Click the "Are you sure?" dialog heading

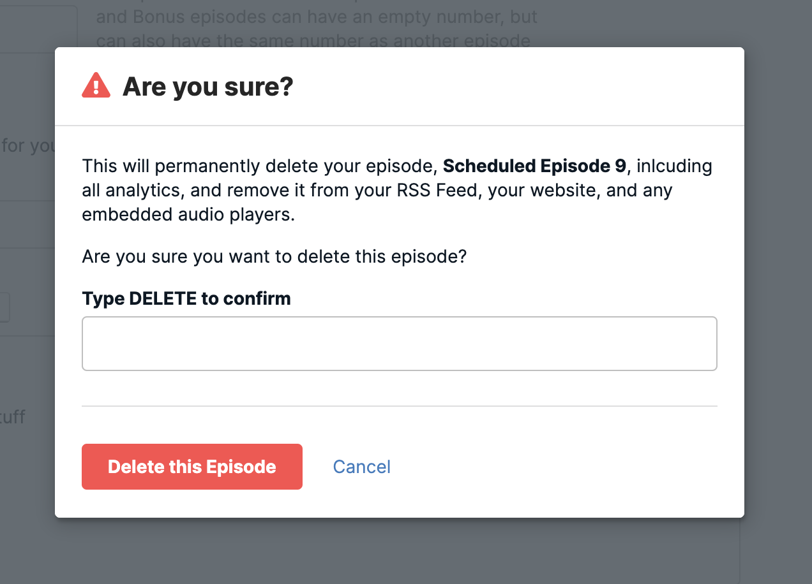pos(207,86)
